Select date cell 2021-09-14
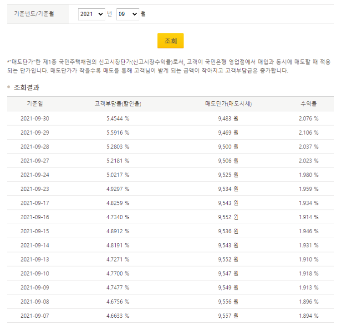The height and width of the screenshot is (325, 352). [35, 245]
